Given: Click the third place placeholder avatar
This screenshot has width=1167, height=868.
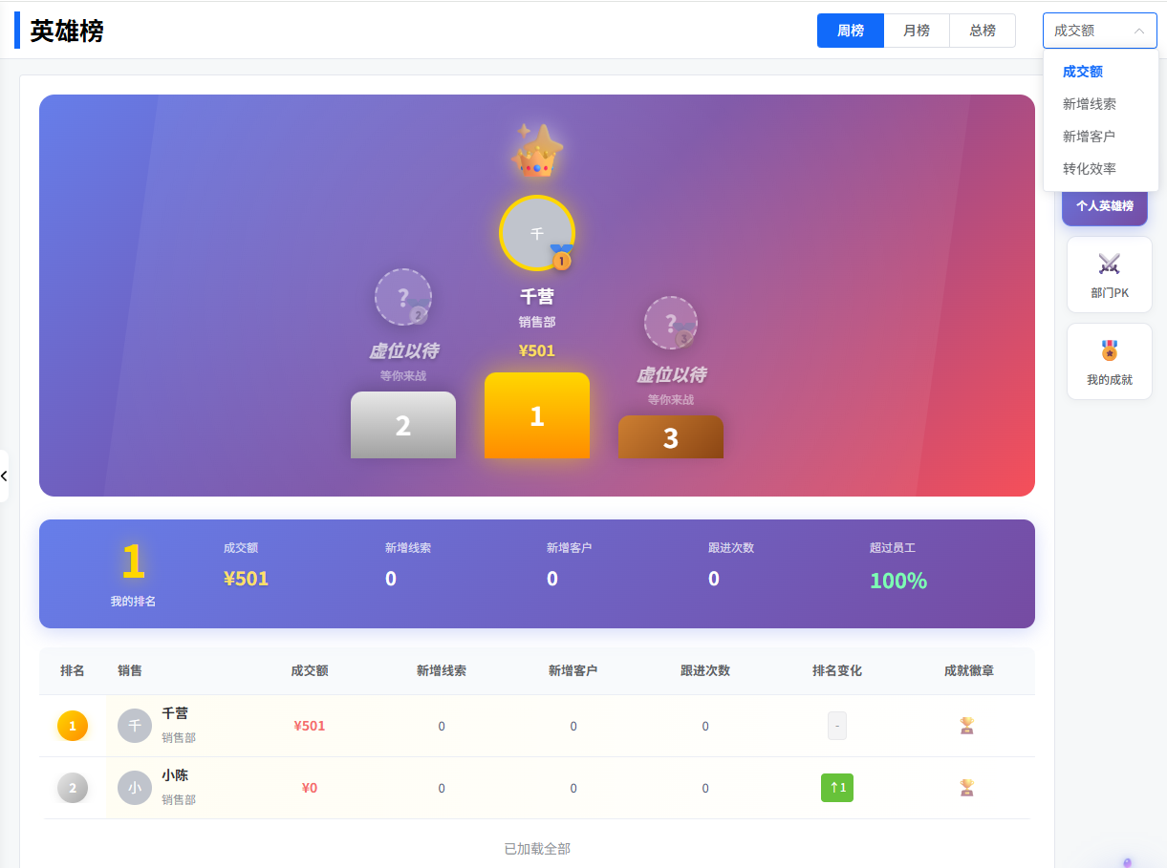Looking at the screenshot, I should [670, 323].
